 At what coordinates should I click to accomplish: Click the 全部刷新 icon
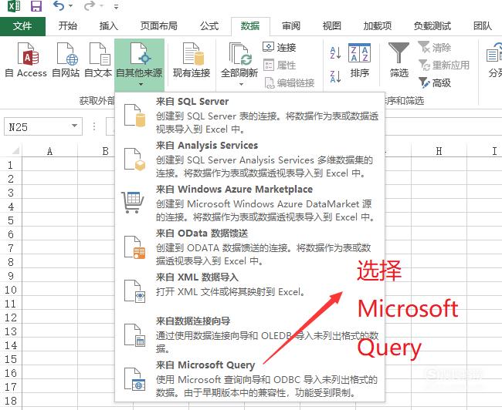click(239, 55)
